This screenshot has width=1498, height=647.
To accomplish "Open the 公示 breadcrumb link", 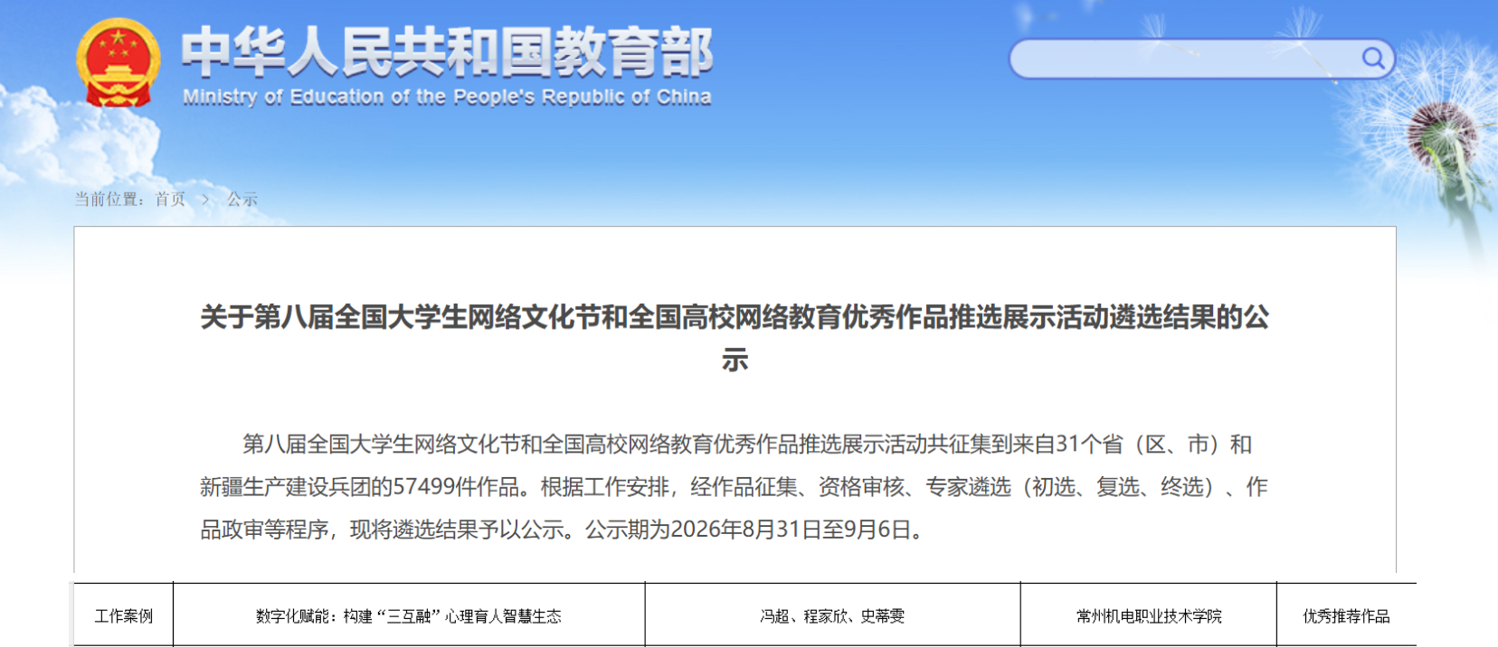I will [242, 199].
